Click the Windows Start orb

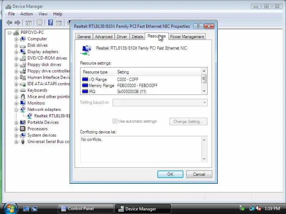10,208
